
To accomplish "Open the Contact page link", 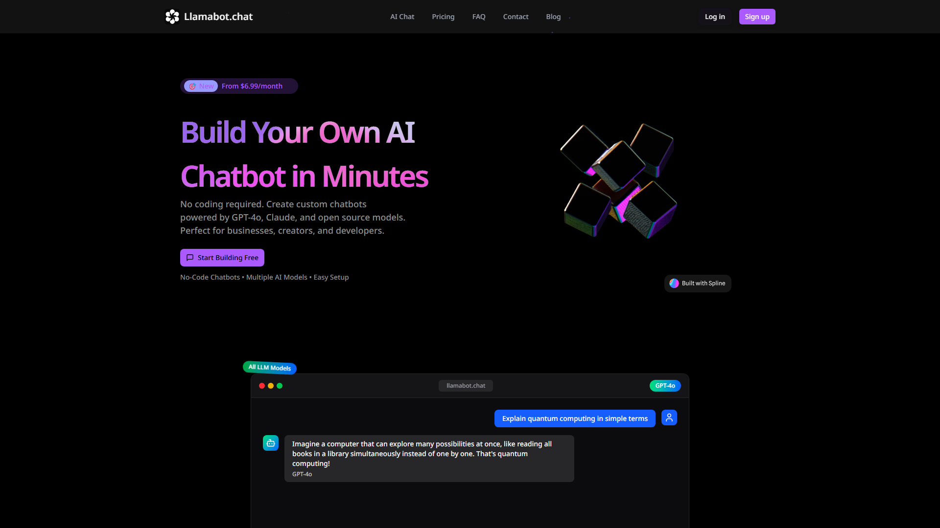I will point(516,17).
